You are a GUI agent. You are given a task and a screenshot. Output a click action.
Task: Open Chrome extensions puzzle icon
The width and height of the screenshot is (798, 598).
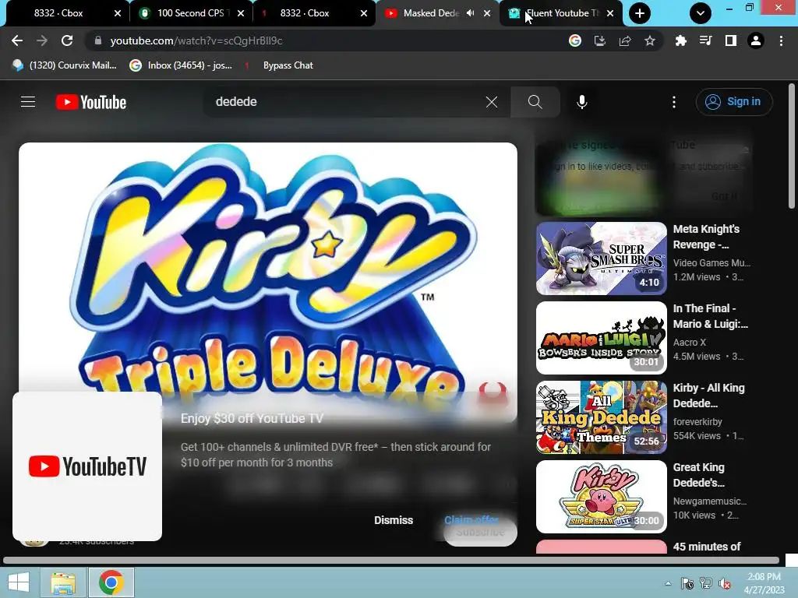[680, 40]
